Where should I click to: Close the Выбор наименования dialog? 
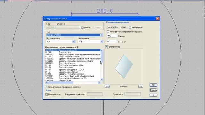pyautogui.click(x=157, y=19)
